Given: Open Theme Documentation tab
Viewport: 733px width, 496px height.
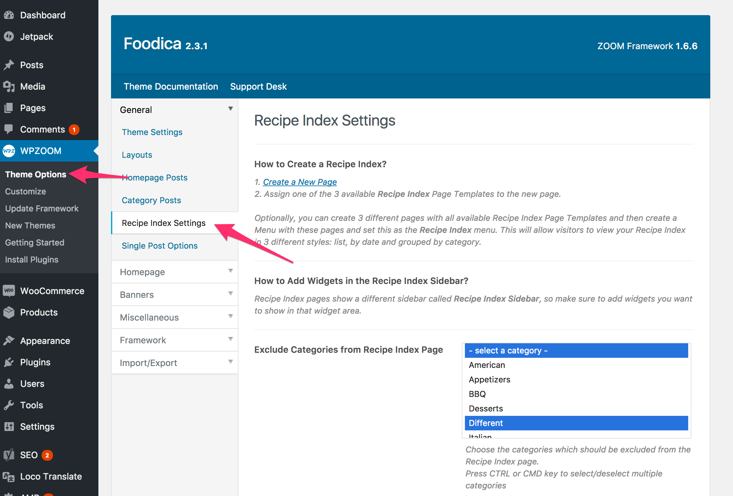Looking at the screenshot, I should 171,86.
